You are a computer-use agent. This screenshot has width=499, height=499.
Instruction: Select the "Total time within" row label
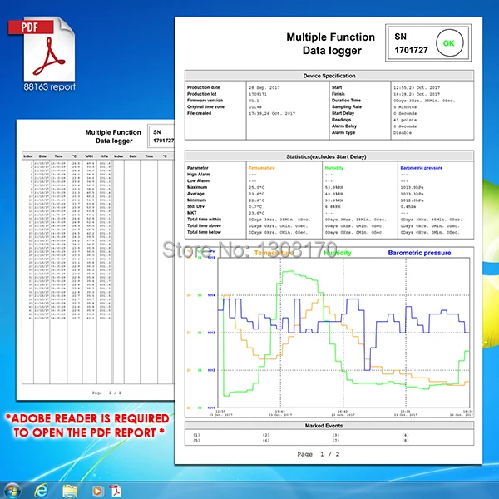(x=204, y=219)
